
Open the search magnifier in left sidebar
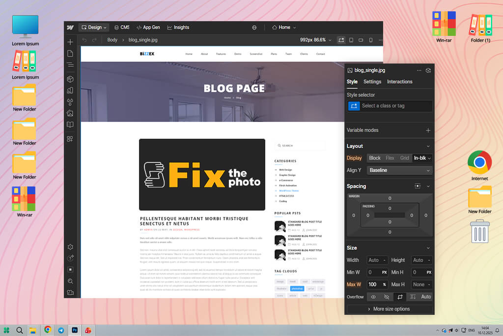(x=71, y=281)
